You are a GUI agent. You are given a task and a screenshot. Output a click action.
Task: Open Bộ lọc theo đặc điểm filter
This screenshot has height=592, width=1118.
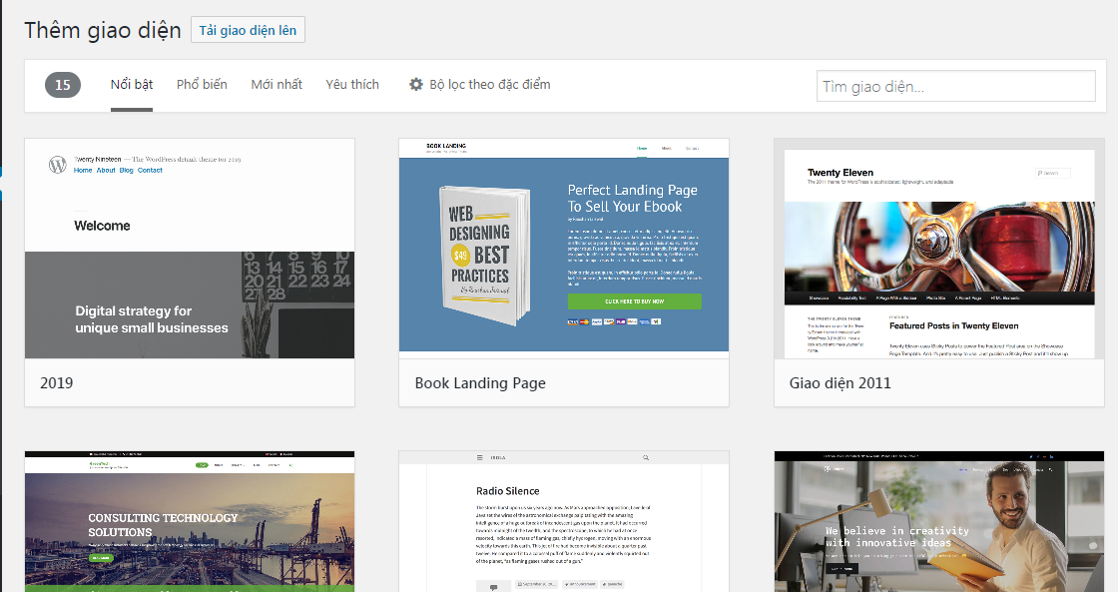point(479,84)
